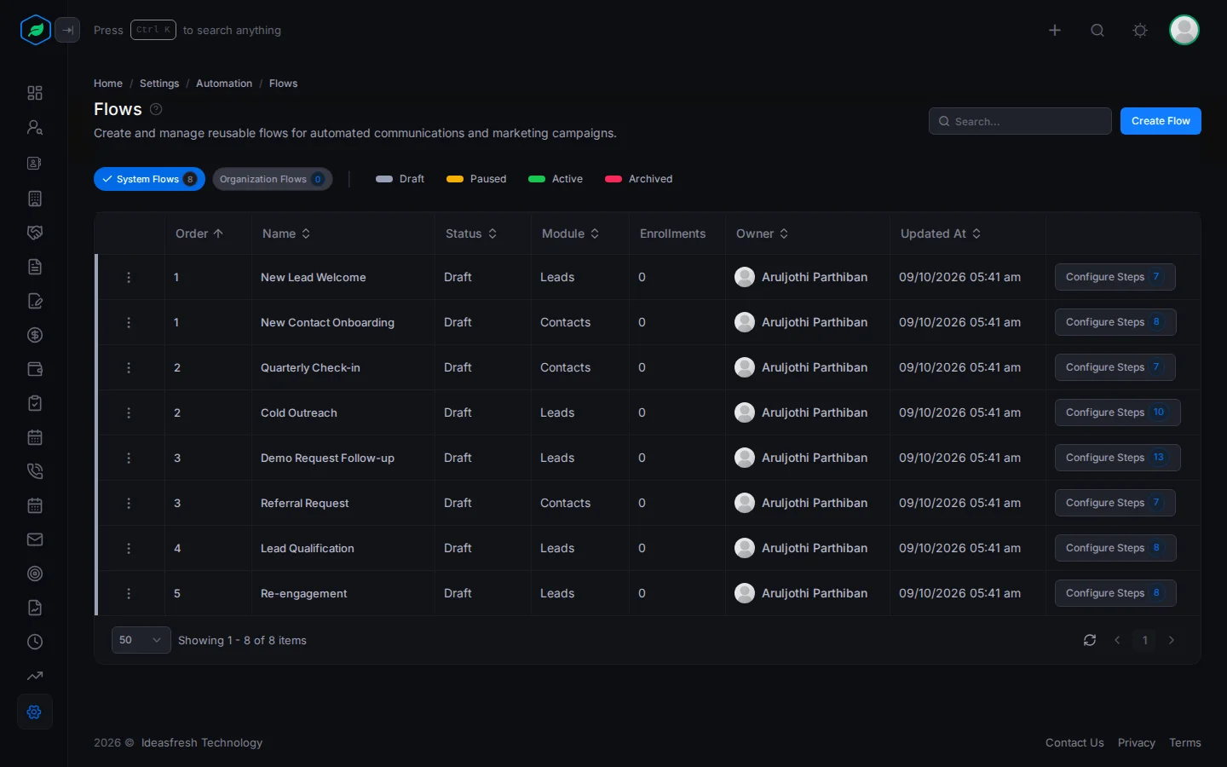Open the document with pencil sidebar icon
1227x767 pixels.
pos(35,301)
